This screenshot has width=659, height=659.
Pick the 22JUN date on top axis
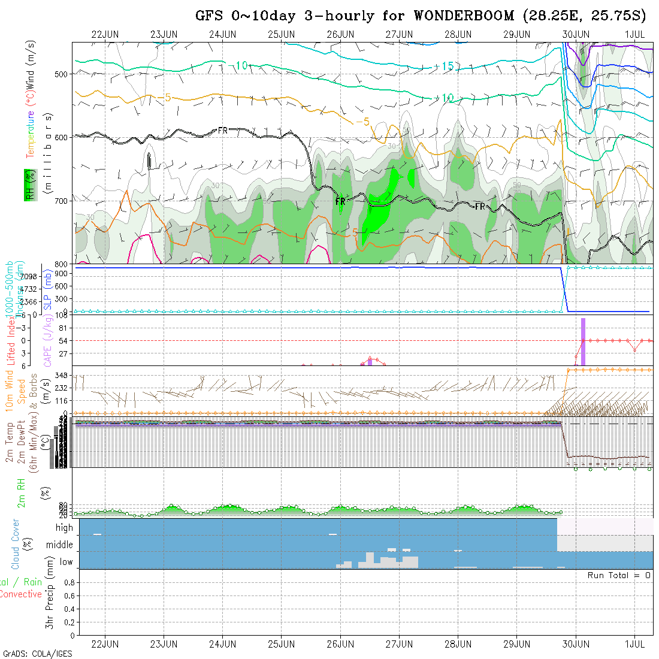tap(105, 34)
